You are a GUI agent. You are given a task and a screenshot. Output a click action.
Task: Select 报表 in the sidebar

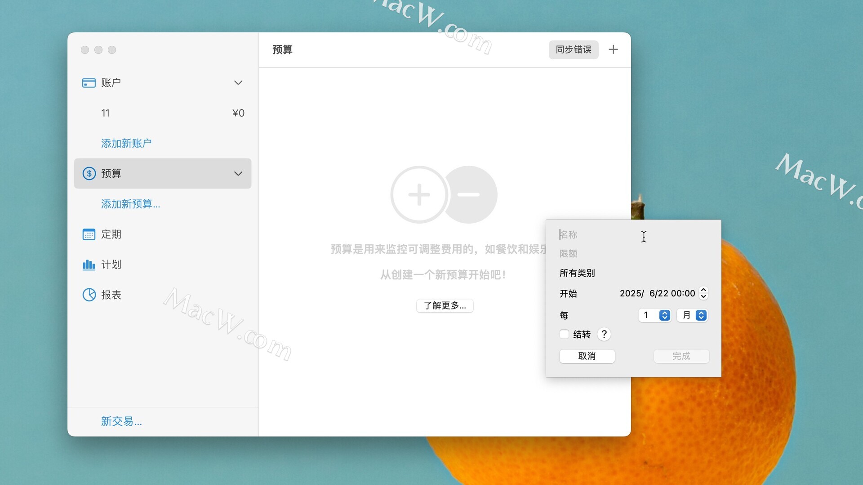click(x=163, y=295)
